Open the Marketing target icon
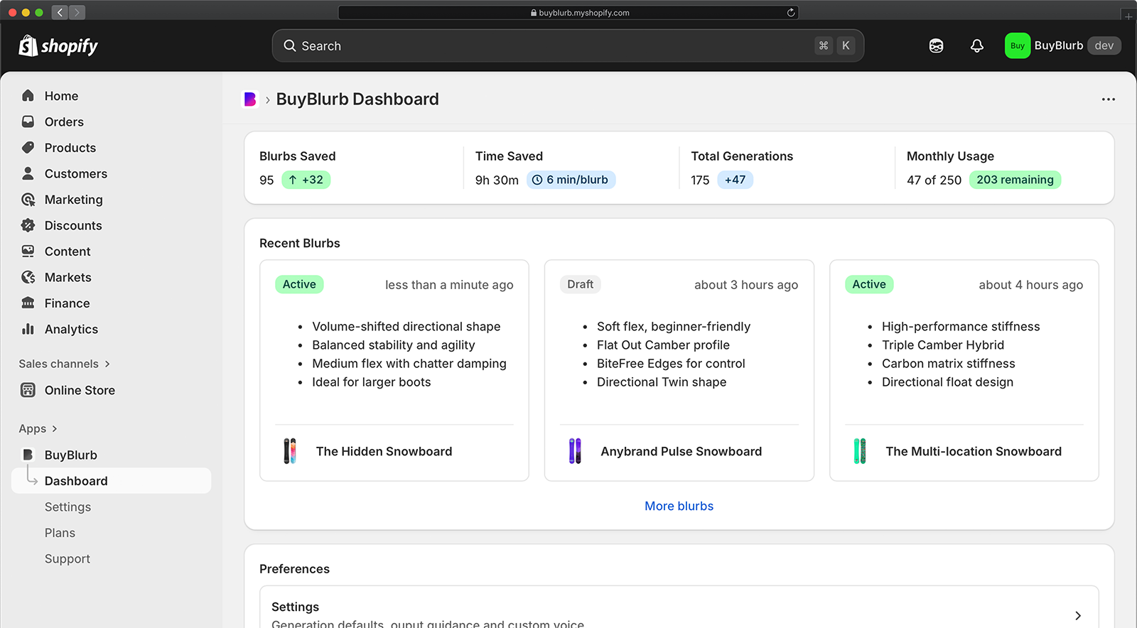The width and height of the screenshot is (1137, 628). [x=28, y=200]
